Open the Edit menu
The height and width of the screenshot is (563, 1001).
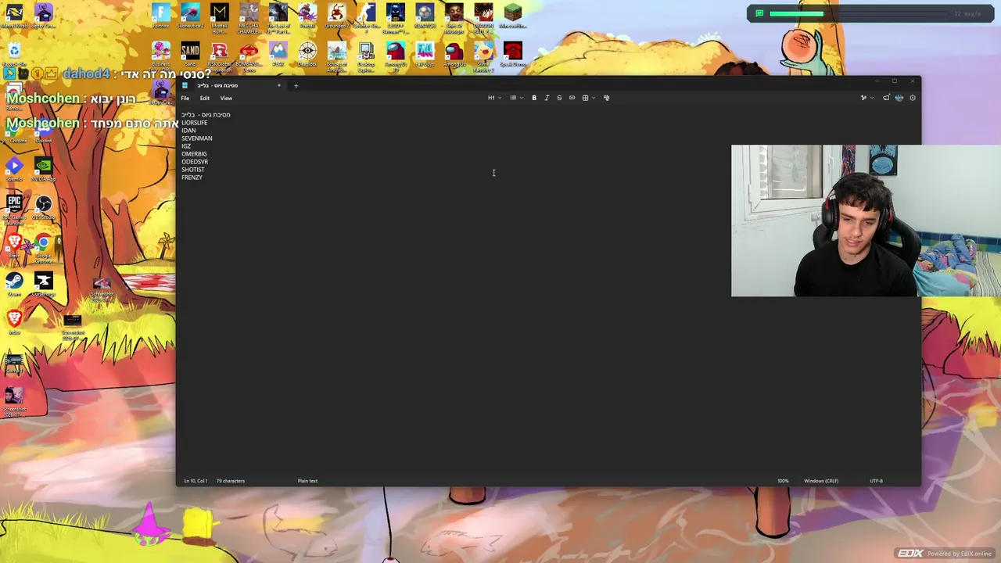pos(204,98)
